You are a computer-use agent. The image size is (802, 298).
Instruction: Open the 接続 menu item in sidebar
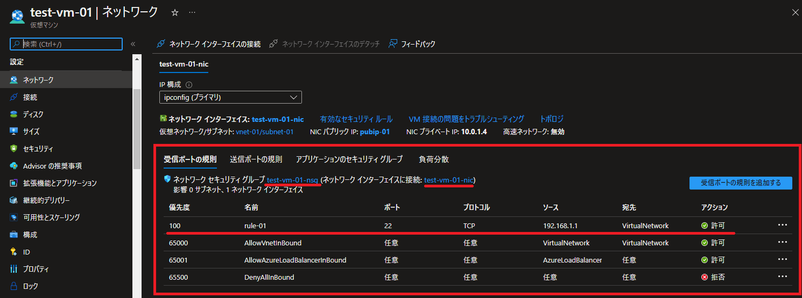pos(30,97)
